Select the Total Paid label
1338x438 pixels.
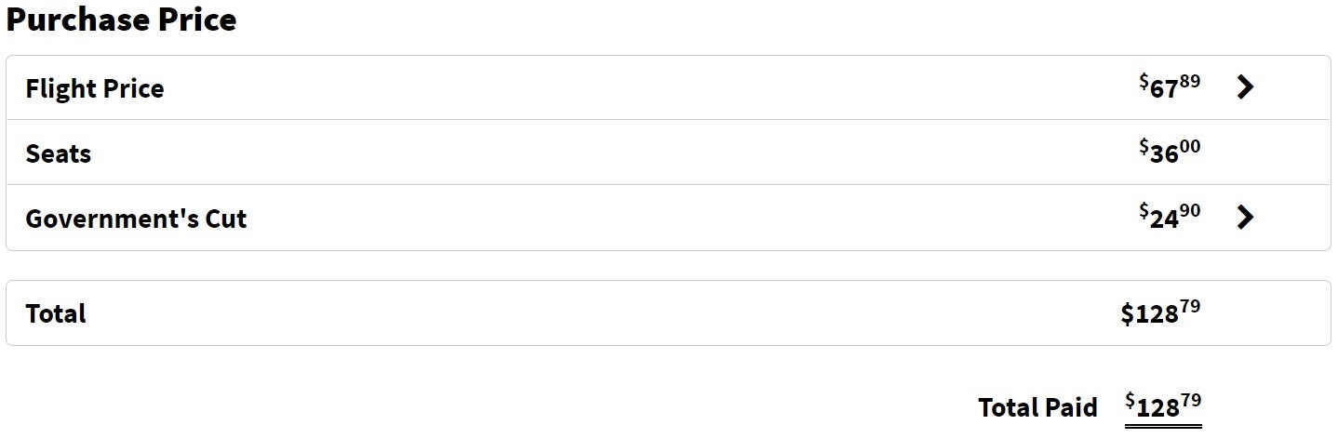[1037, 407]
